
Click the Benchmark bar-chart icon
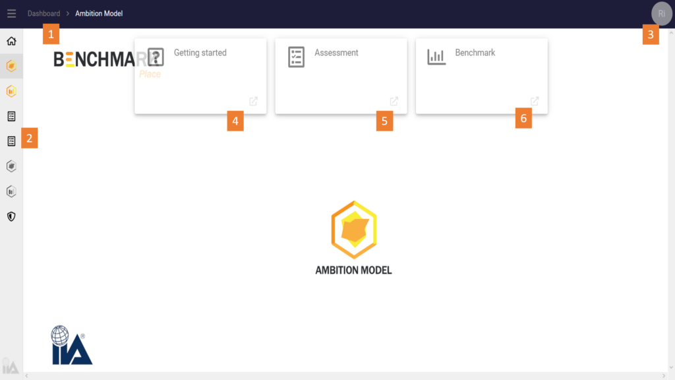point(436,57)
